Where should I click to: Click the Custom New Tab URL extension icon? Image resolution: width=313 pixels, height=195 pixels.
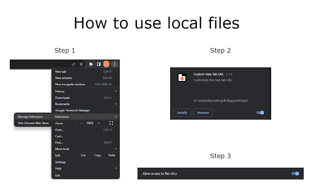182,78
